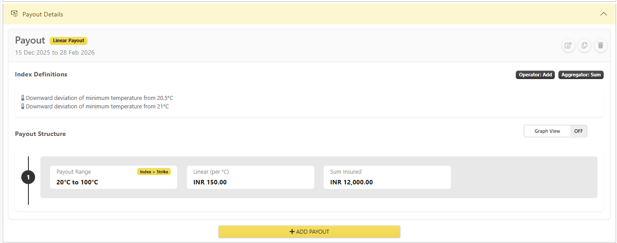Click the duplicate payout copy icon

[x=584, y=45]
